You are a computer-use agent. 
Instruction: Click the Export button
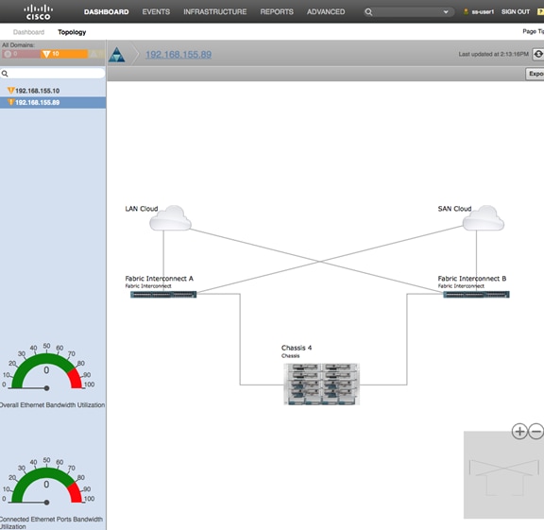pos(535,74)
